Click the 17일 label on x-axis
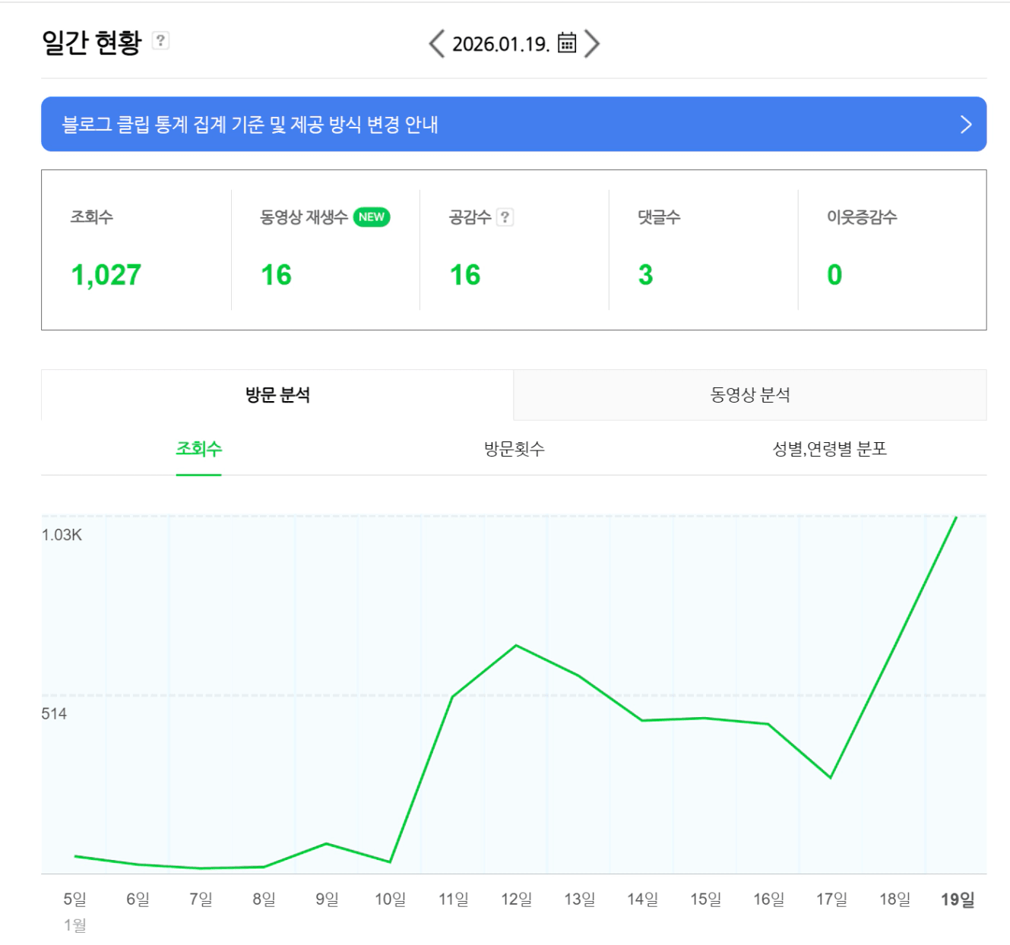The image size is (1010, 945). click(831, 899)
